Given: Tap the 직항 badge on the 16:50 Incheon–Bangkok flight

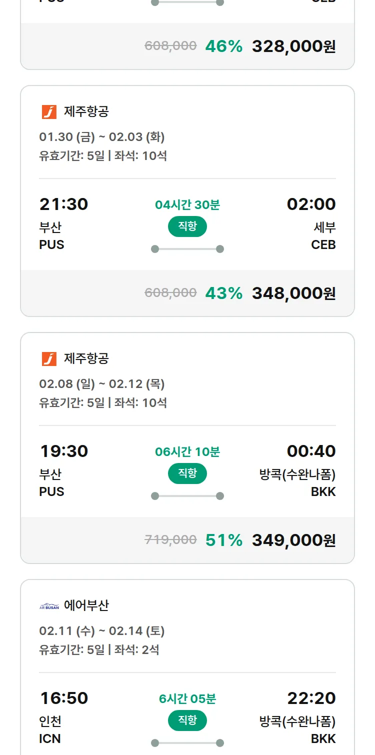Looking at the screenshot, I should pos(187,720).
